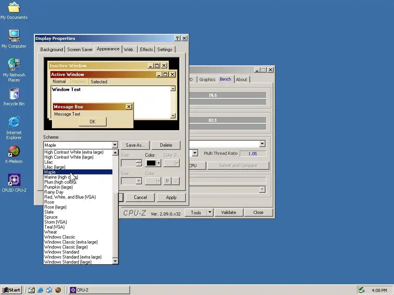394x295 pixels.
Task: Select My Network Places desktop icon
Action: pyautogui.click(x=14, y=70)
